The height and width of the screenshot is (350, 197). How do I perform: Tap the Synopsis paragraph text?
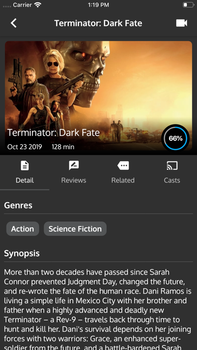coord(98,309)
